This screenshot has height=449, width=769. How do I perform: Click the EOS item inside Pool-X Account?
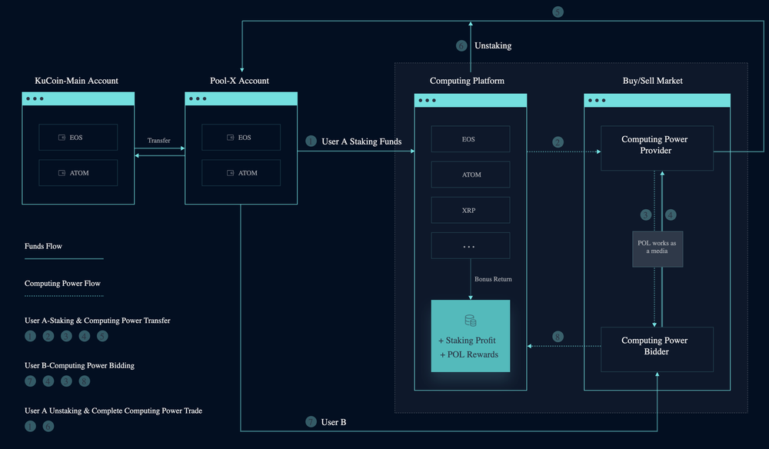tap(241, 137)
